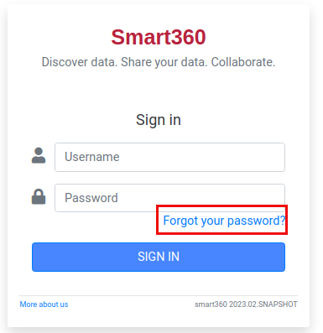Open the More about us link
Screen dimensions: 323x333
(44, 304)
